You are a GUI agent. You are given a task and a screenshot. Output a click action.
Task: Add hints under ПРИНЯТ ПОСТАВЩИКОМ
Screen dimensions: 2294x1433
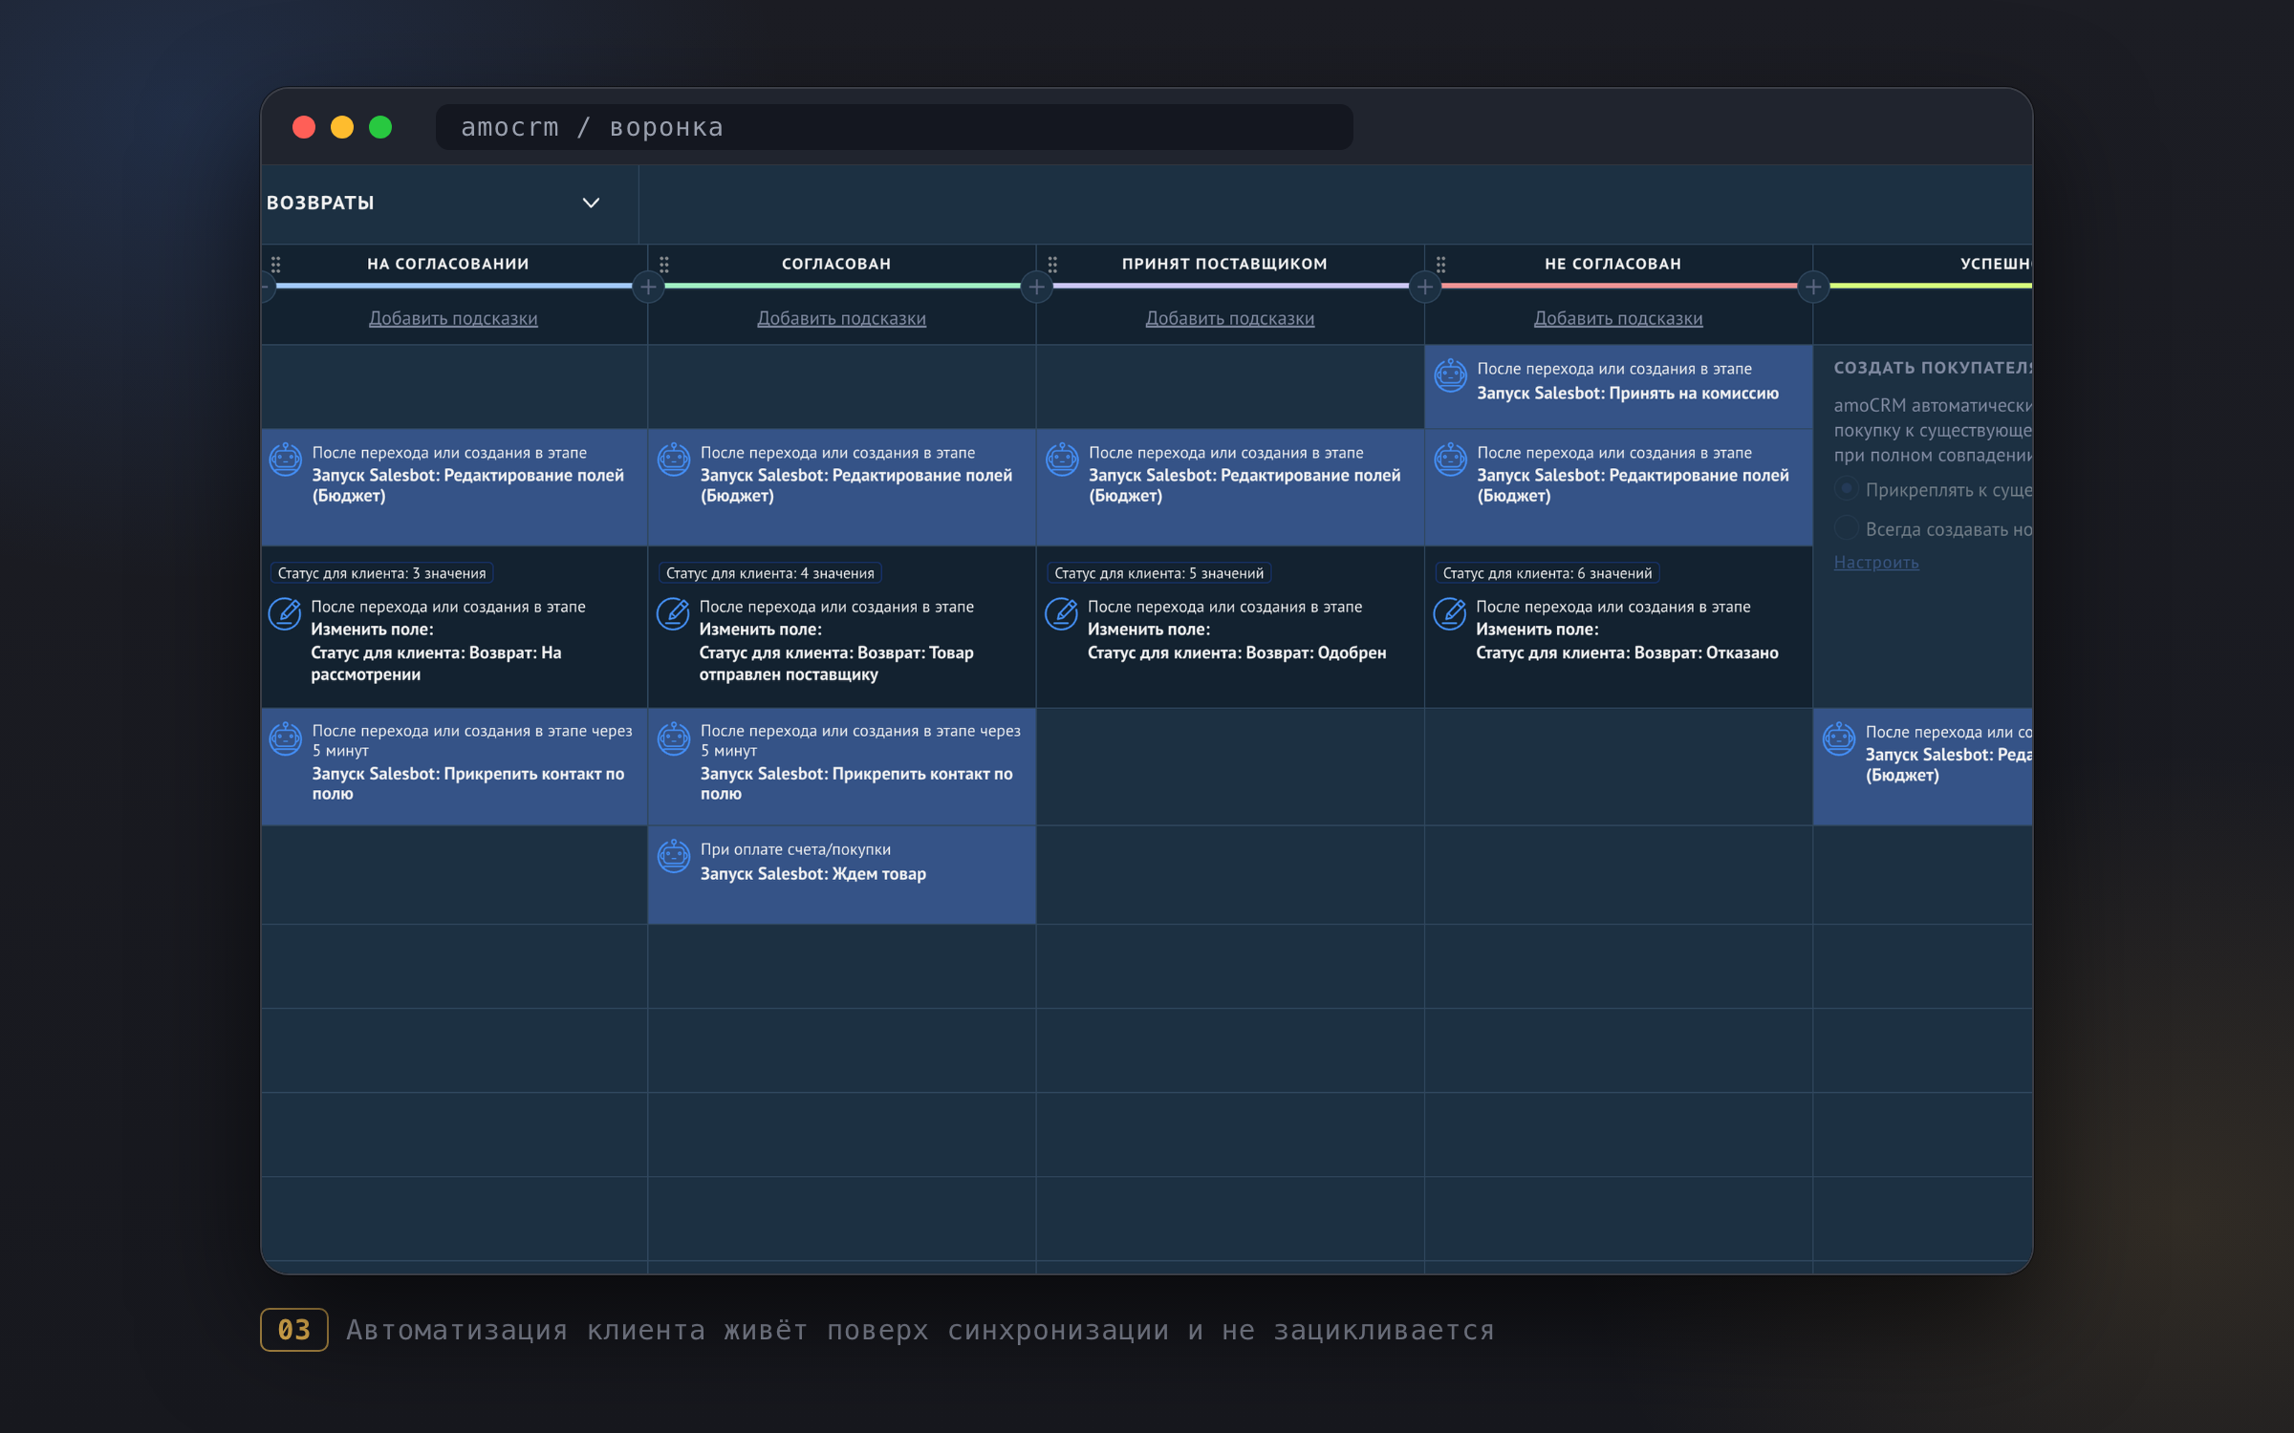pyautogui.click(x=1230, y=318)
